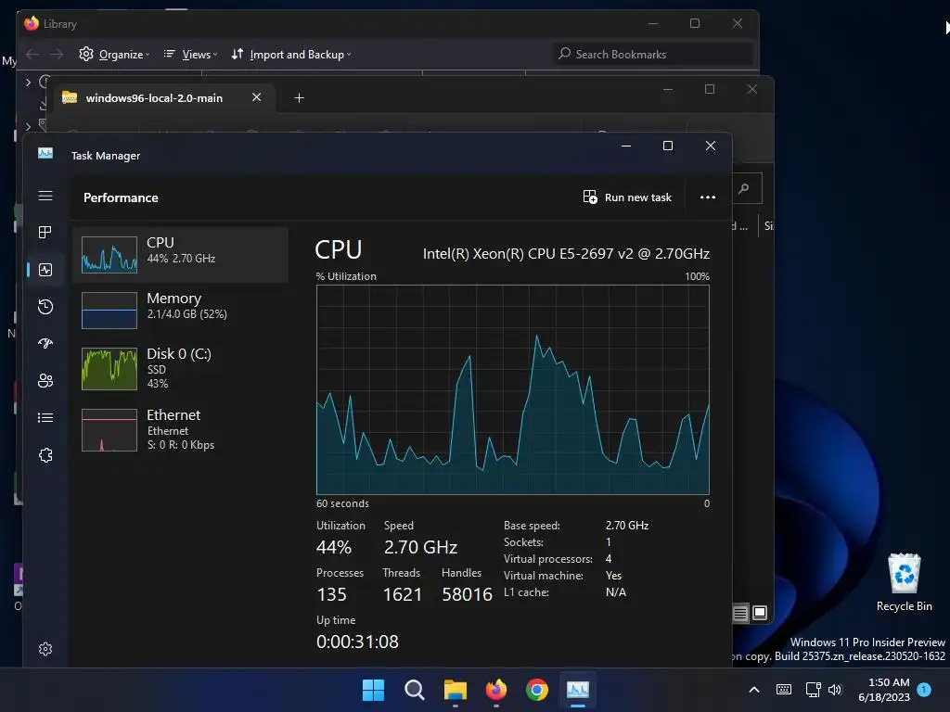Click the back arrow in Library window
This screenshot has width=950, height=712.
point(32,55)
